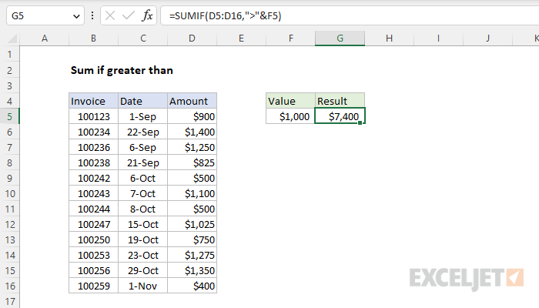539x308 pixels.
Task: Click the Result header cell
Action: coord(340,101)
